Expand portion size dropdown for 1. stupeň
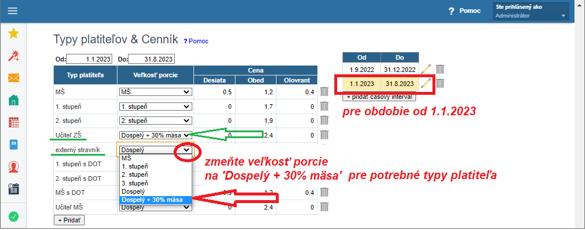This screenshot has width=585, height=230. 155,107
